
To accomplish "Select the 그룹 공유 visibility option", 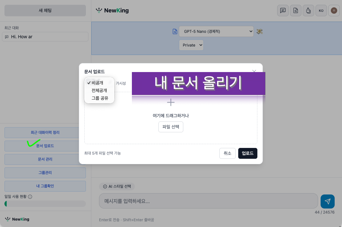I will coord(100,98).
